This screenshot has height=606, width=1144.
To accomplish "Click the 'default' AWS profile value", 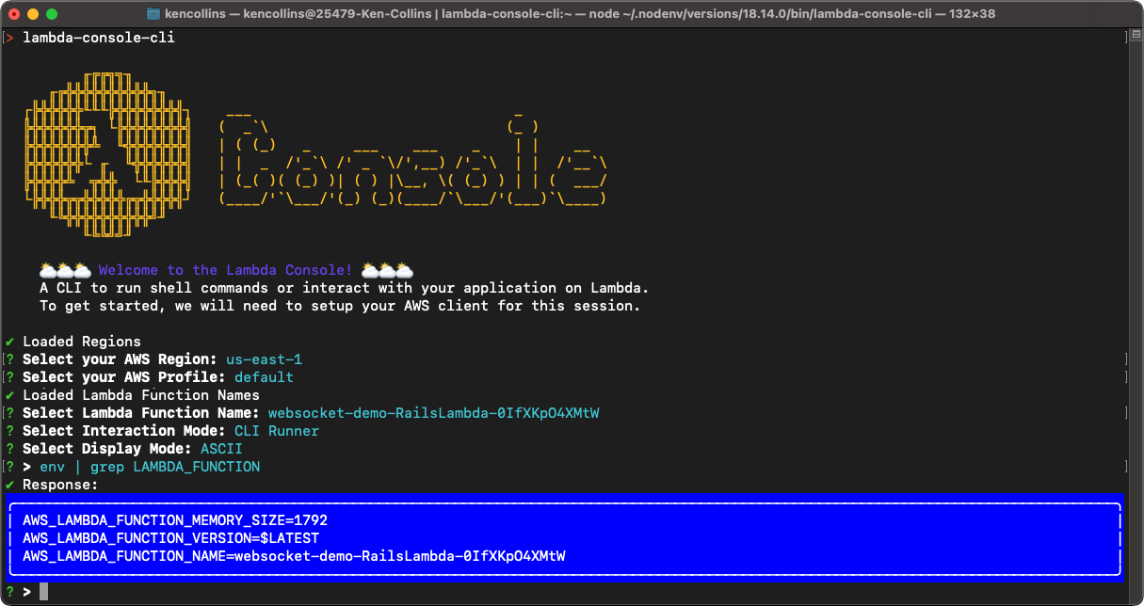I will click(x=265, y=377).
